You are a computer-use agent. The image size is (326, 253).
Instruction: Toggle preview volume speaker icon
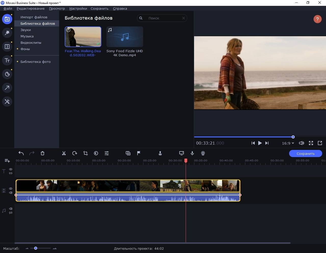pos(302,143)
